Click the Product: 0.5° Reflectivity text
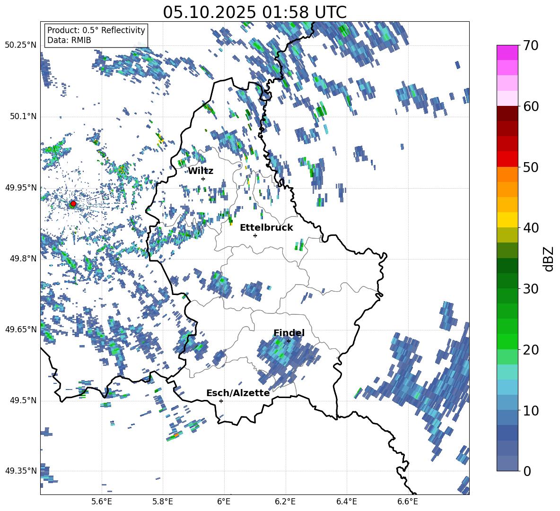Viewport: 560px width, 511px height. pos(96,30)
